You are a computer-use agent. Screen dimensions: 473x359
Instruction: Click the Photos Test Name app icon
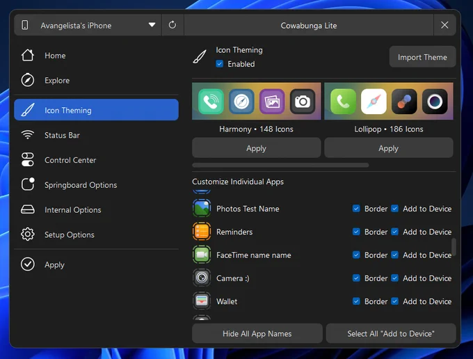tap(202, 208)
